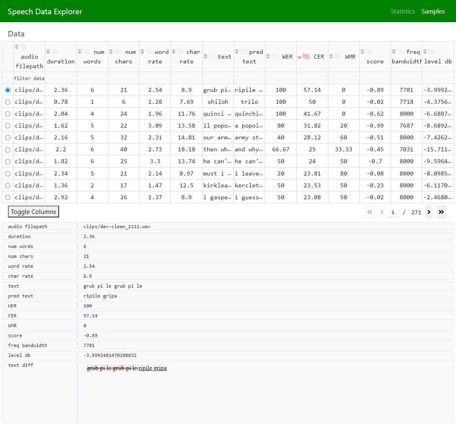Select the radio button for duration 2.92 row
Image resolution: width=456 pixels, height=427 pixels.
point(8,197)
